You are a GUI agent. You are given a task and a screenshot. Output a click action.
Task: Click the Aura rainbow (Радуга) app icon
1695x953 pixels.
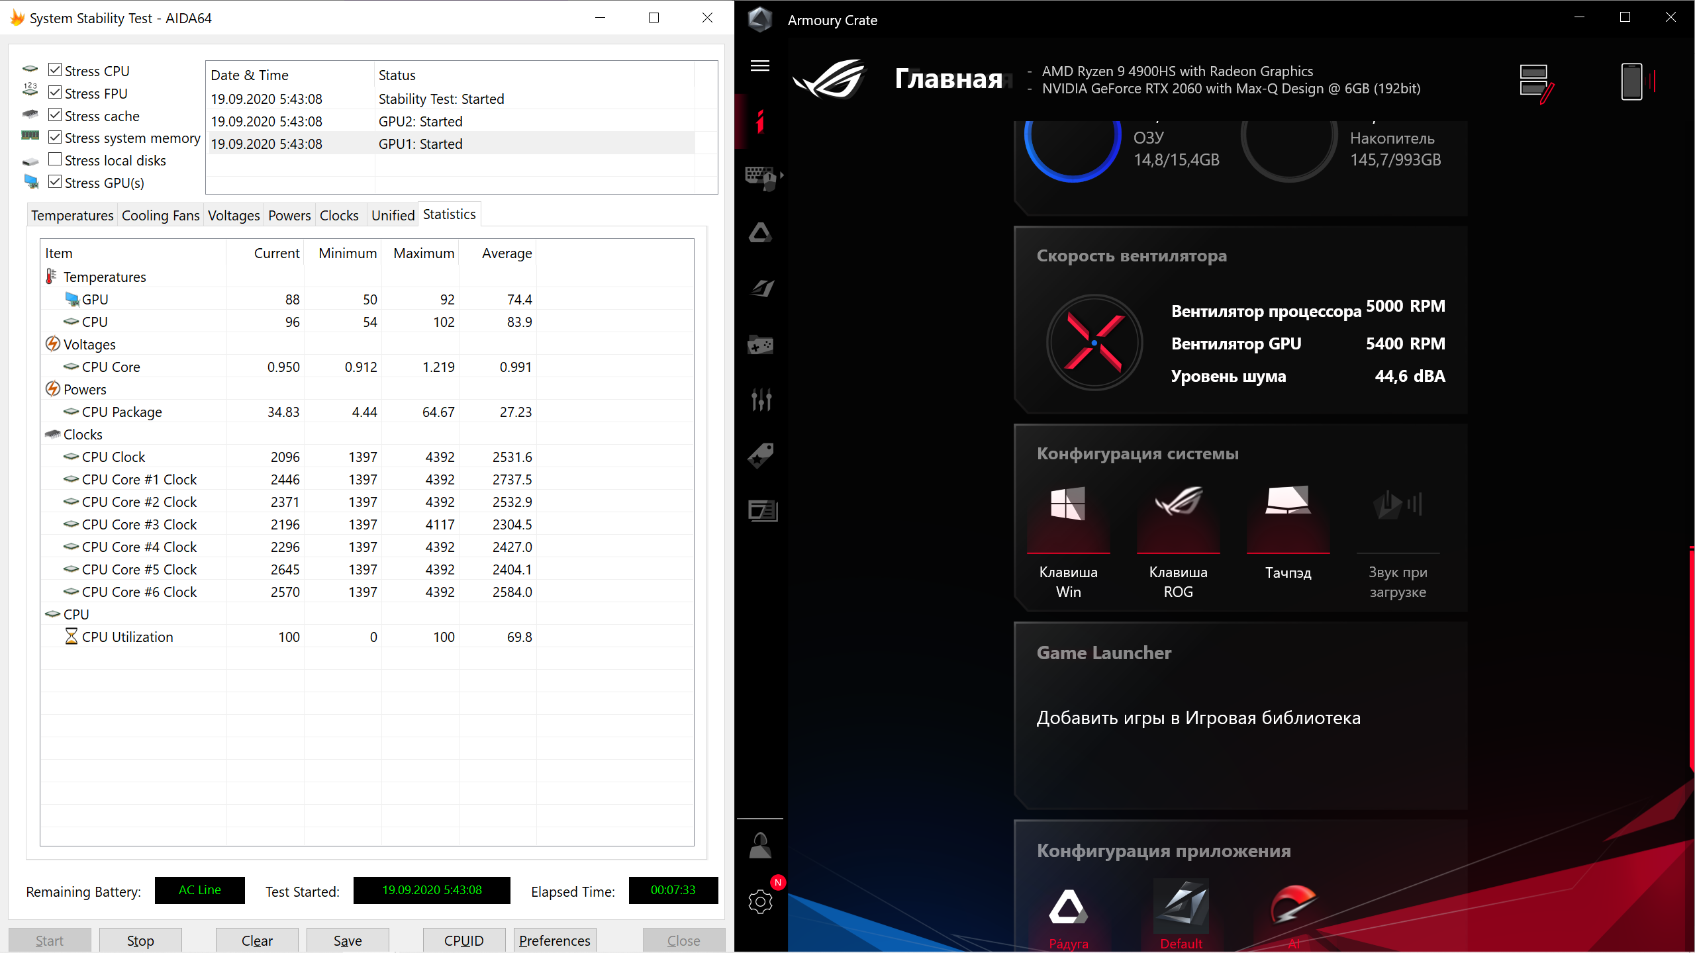1068,907
